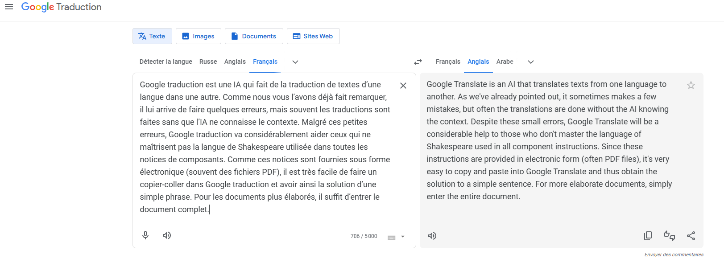This screenshot has width=724, height=267.
Task: Select Russe as source language
Action: (208, 62)
